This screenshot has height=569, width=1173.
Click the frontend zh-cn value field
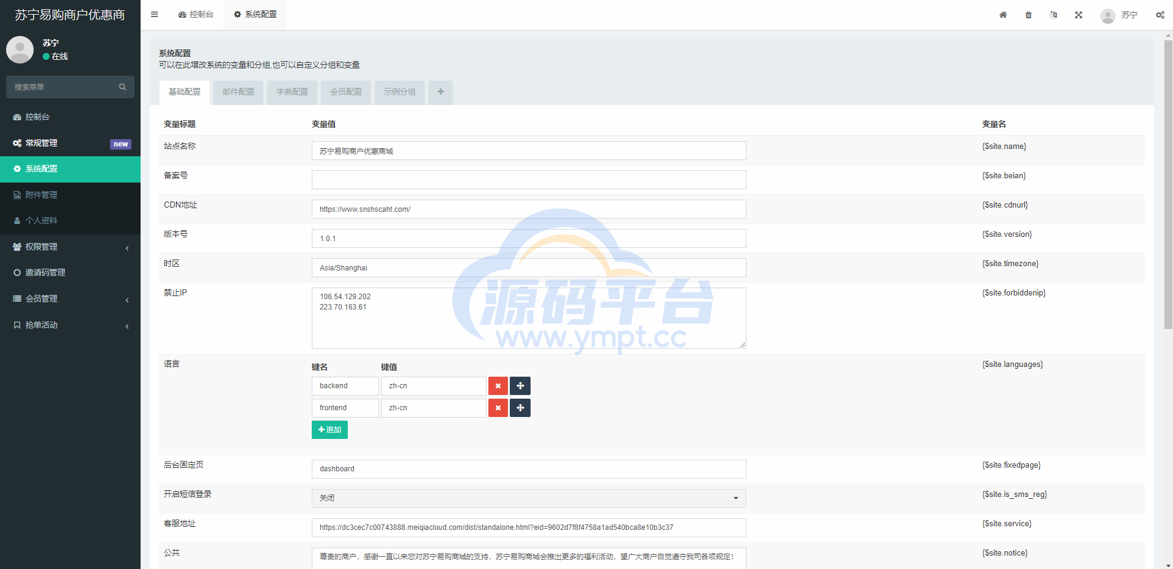[x=434, y=408]
